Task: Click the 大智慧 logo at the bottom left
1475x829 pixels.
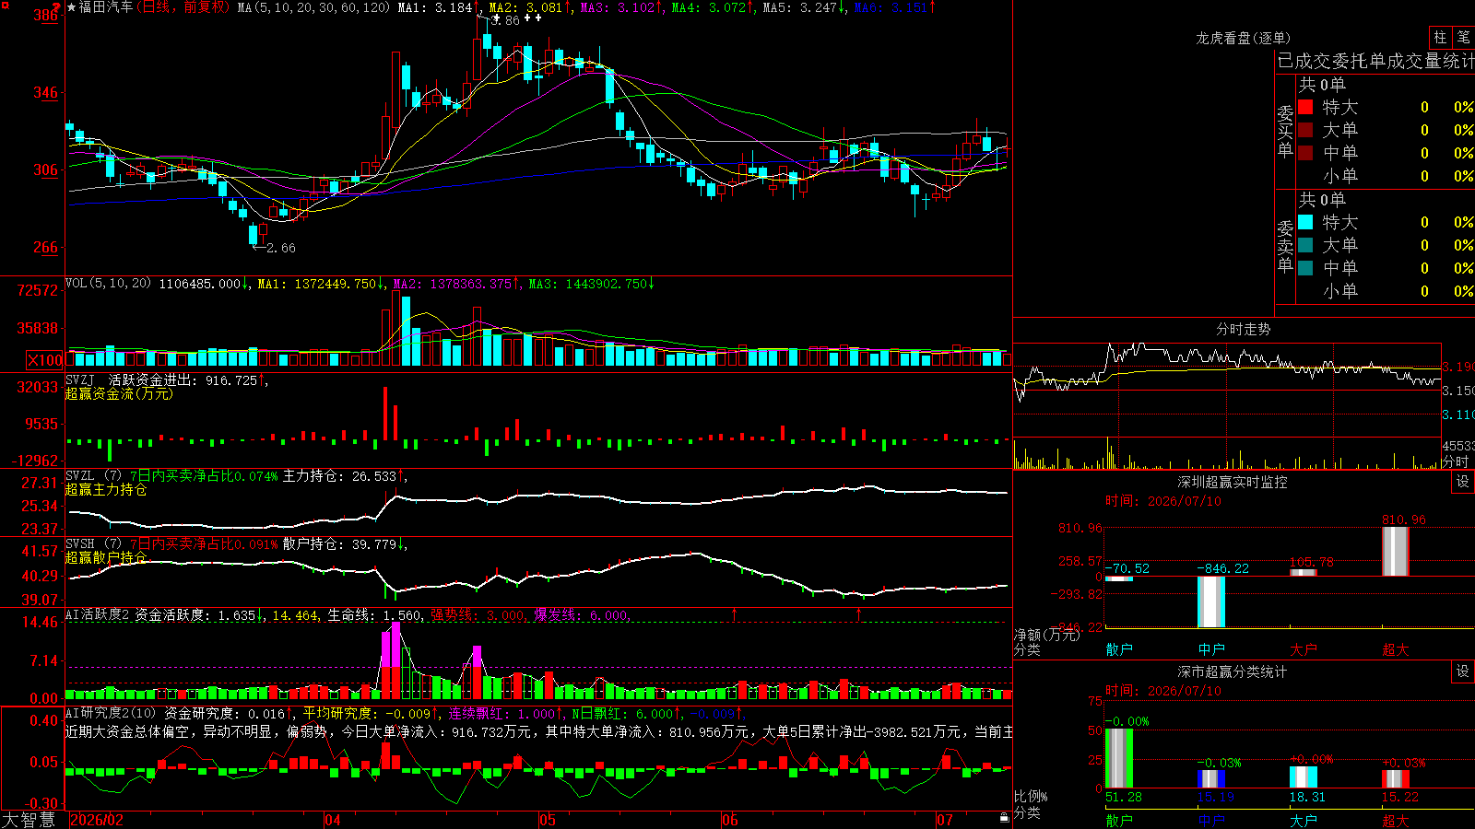Action: pyautogui.click(x=29, y=819)
